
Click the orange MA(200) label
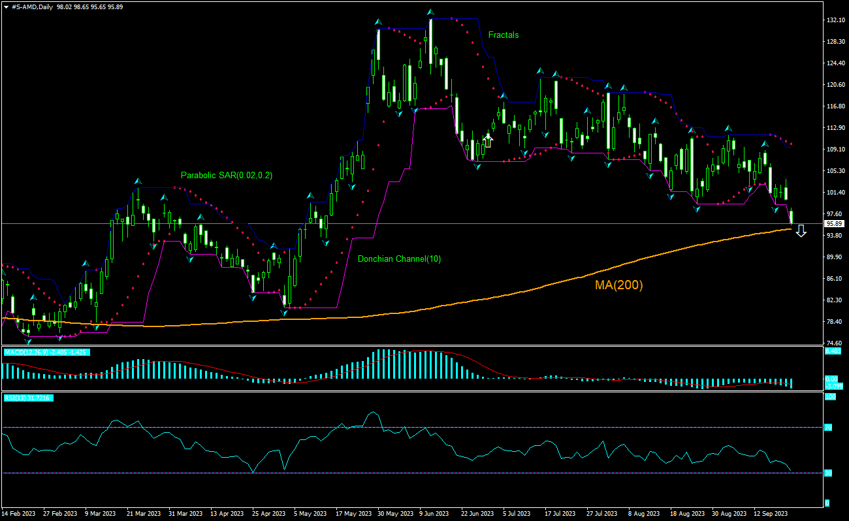tap(618, 285)
